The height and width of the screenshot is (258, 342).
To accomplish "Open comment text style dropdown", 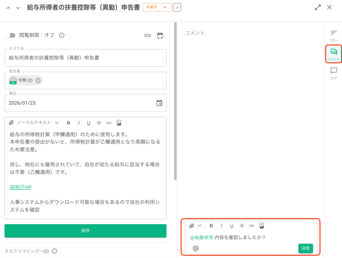I will (x=195, y=226).
